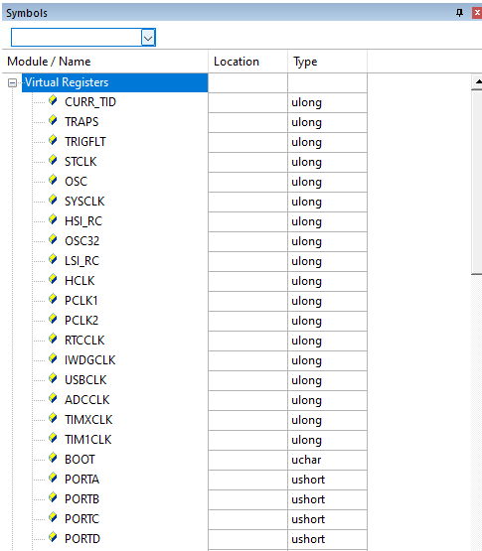Click the TRAPS symbol icon
482x551 pixels.
tap(53, 120)
